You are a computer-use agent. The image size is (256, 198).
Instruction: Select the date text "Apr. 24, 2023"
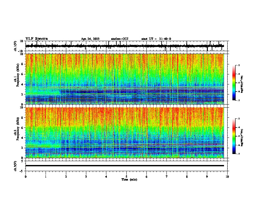point(90,39)
